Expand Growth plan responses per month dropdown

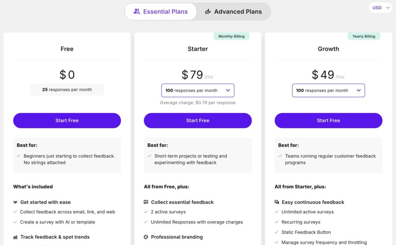pyautogui.click(x=328, y=91)
